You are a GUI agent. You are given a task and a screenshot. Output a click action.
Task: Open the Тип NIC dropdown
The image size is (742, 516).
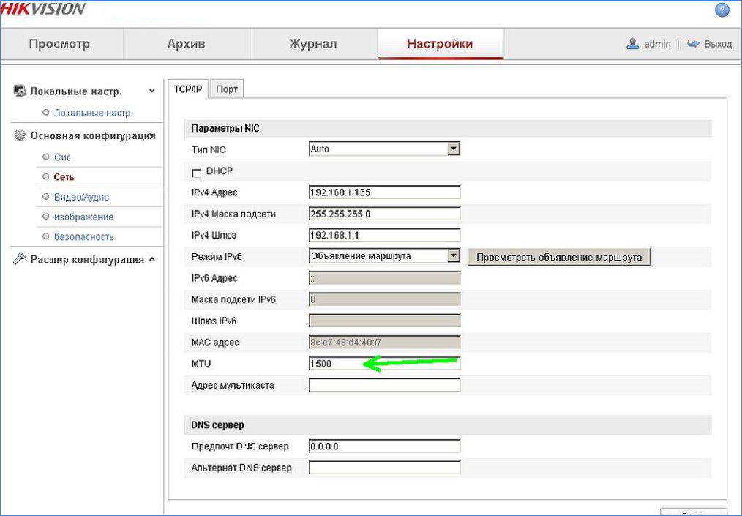coord(454,149)
